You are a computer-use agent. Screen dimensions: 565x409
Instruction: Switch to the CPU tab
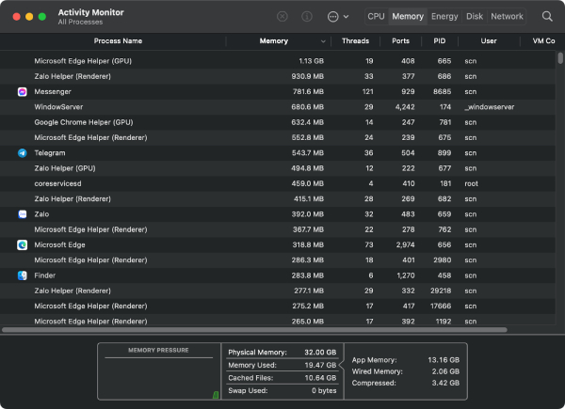(x=376, y=17)
